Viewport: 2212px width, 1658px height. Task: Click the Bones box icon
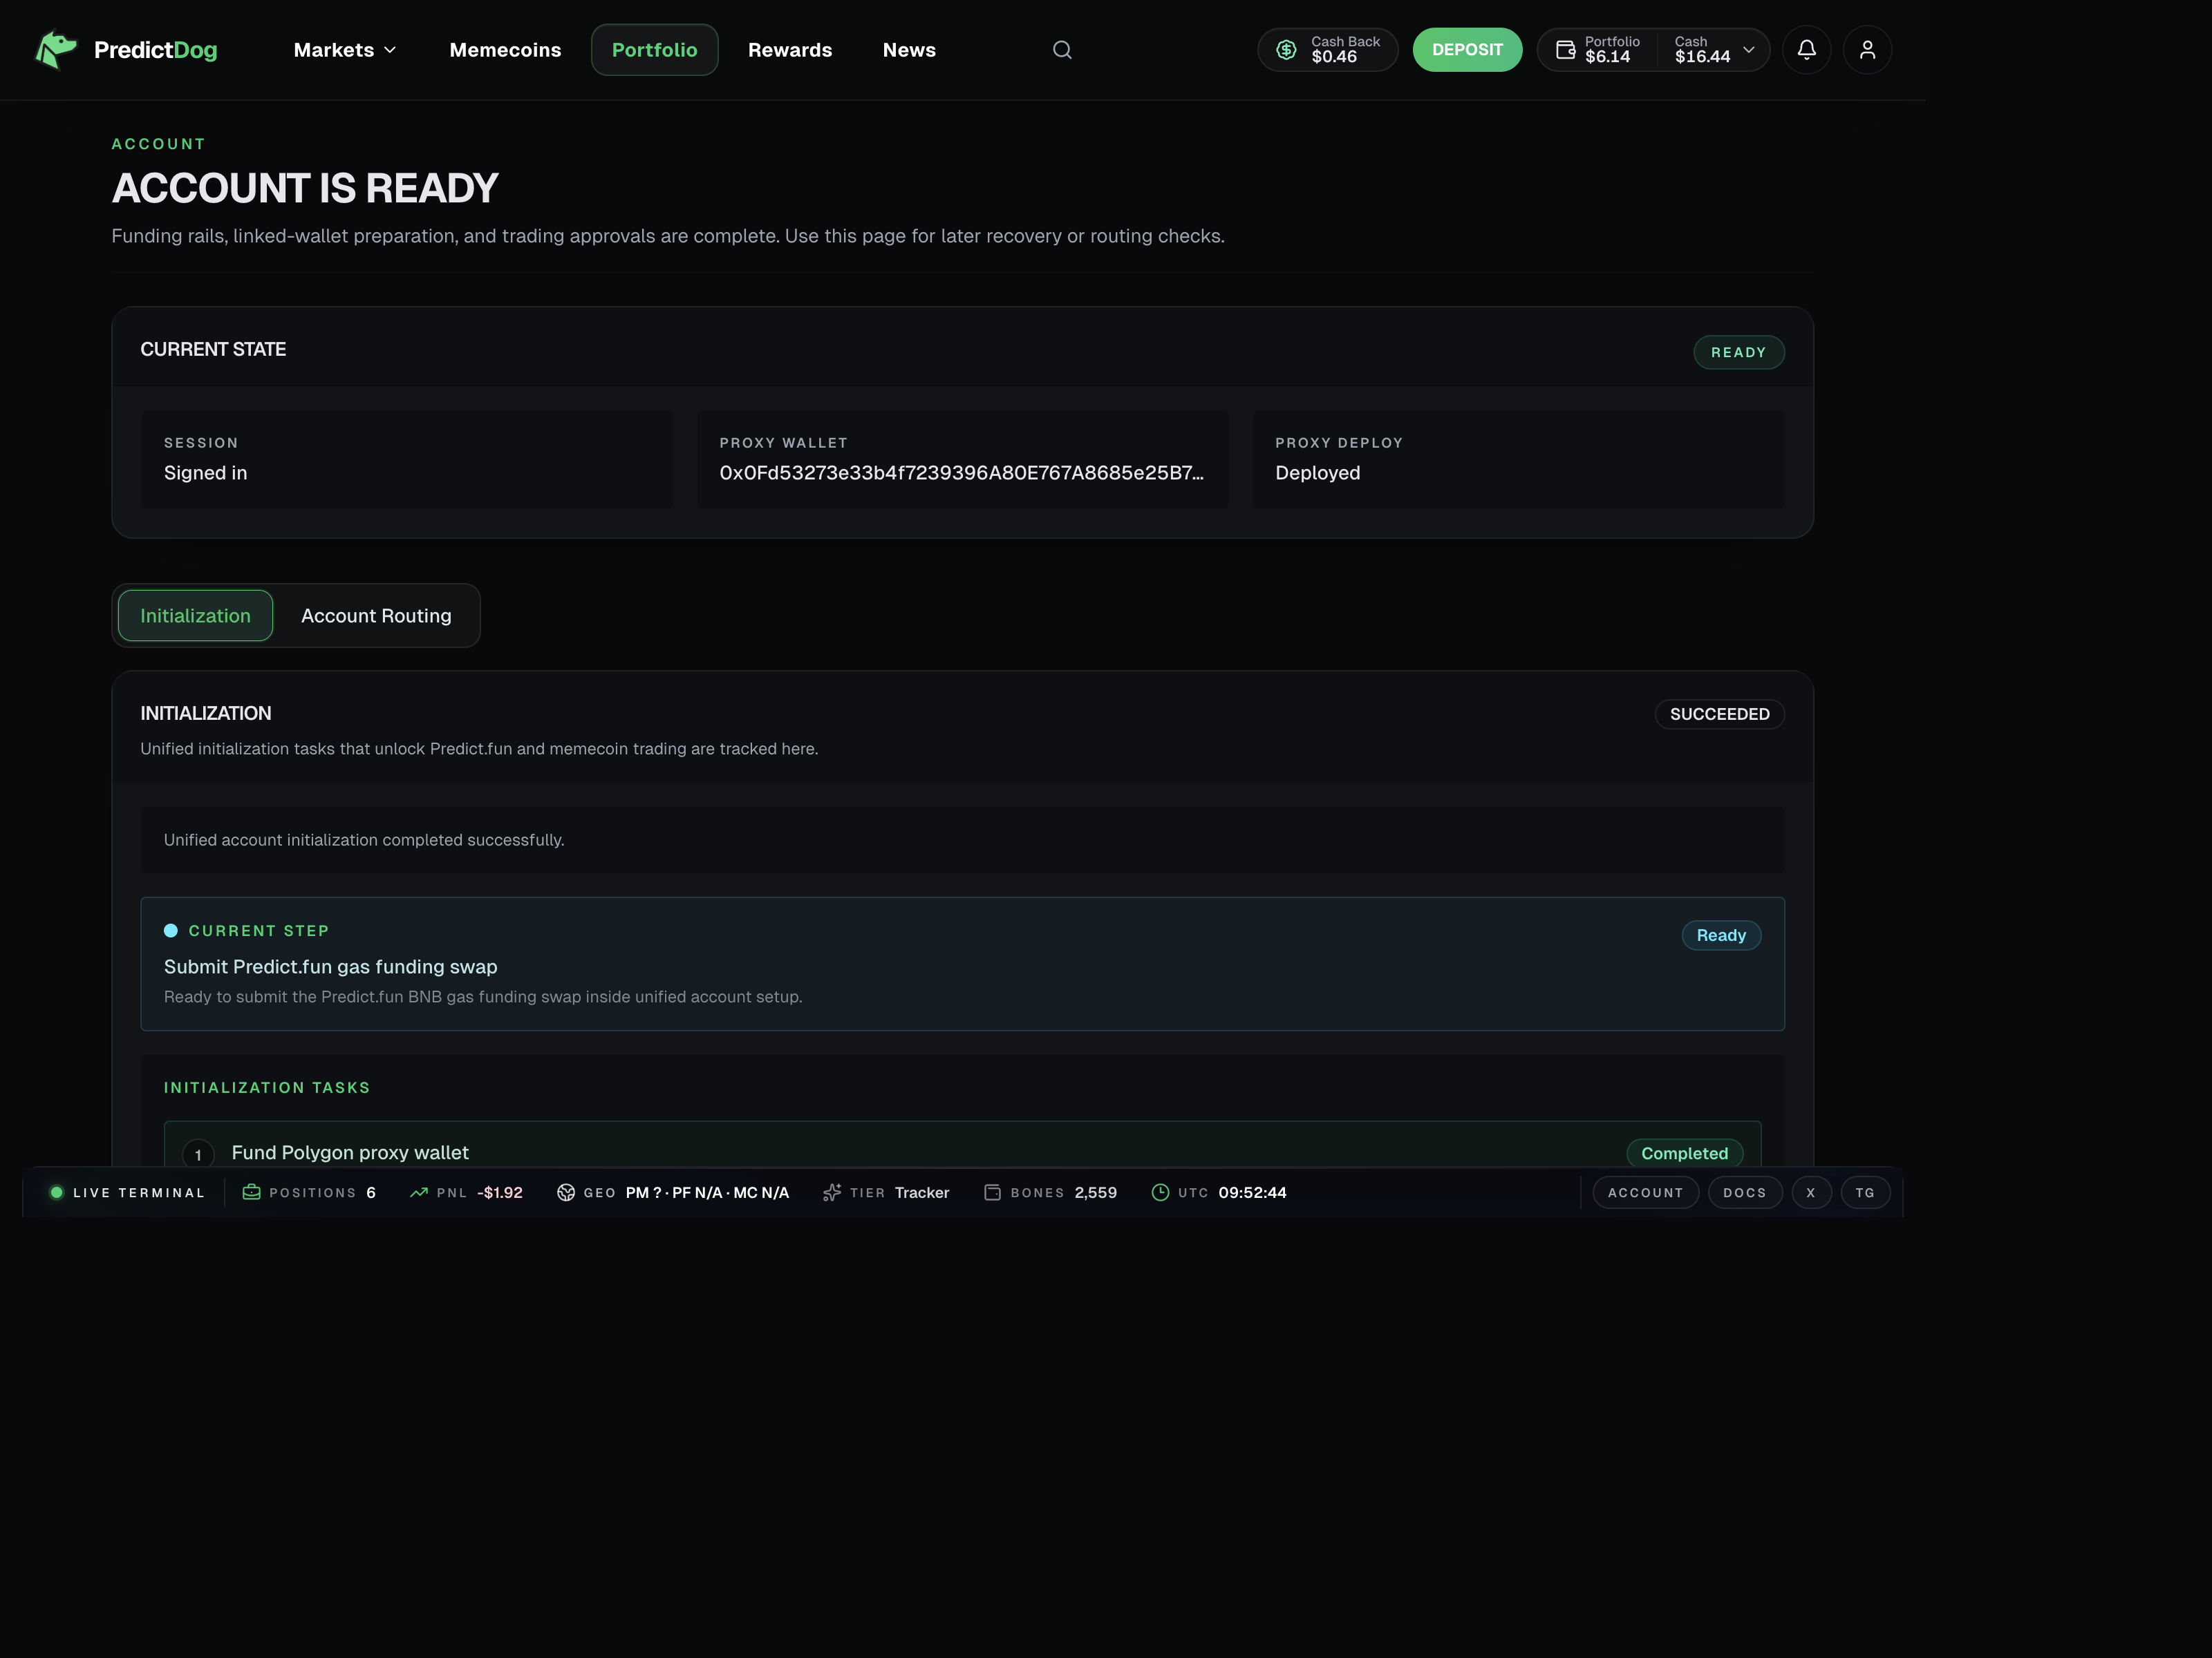click(992, 1192)
